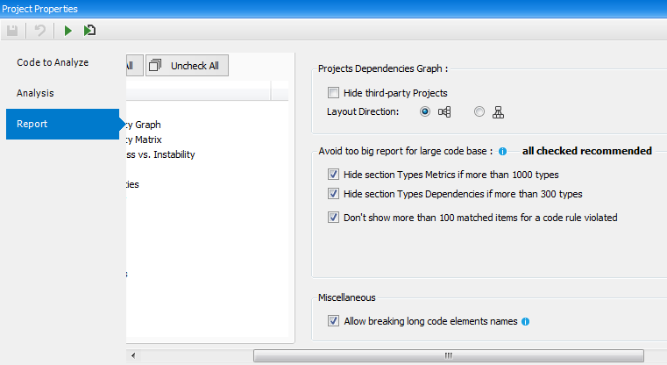667x365 pixels.
Task: Click info icon beside 'Avoid too big report'
Action: point(503,151)
